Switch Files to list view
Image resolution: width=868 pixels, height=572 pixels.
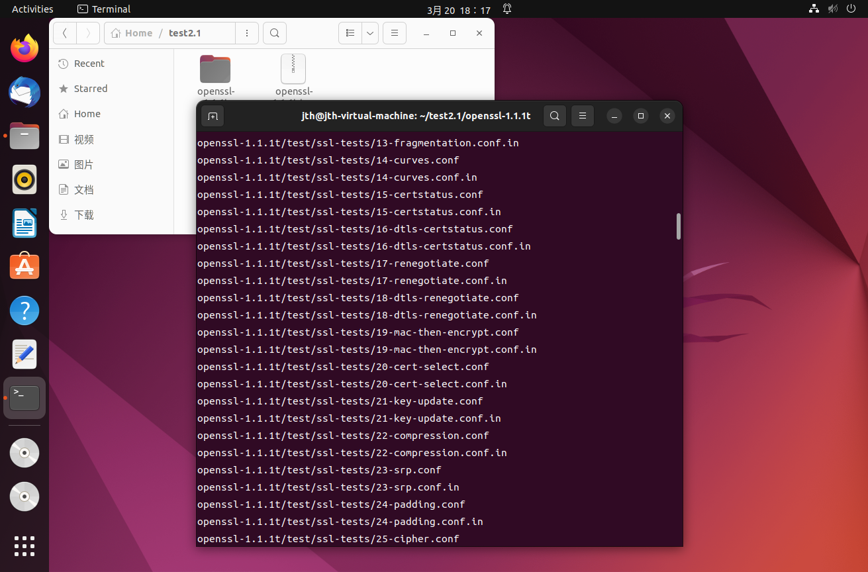click(x=350, y=33)
